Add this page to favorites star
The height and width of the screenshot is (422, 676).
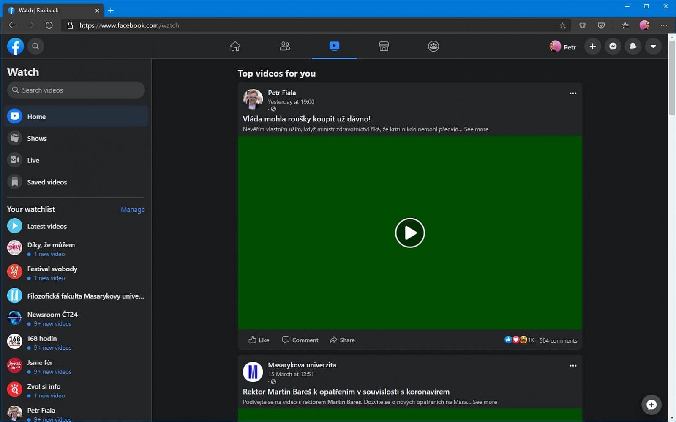coord(562,25)
